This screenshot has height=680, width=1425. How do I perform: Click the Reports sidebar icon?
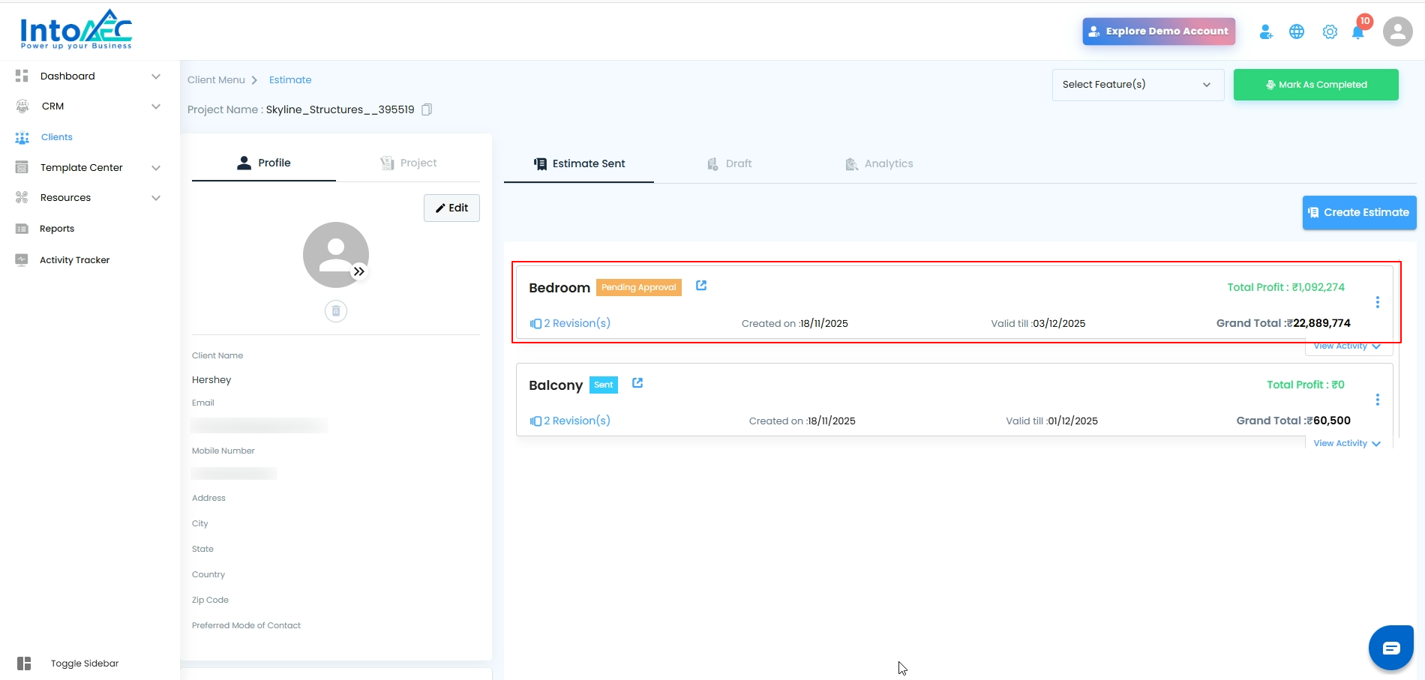click(22, 229)
